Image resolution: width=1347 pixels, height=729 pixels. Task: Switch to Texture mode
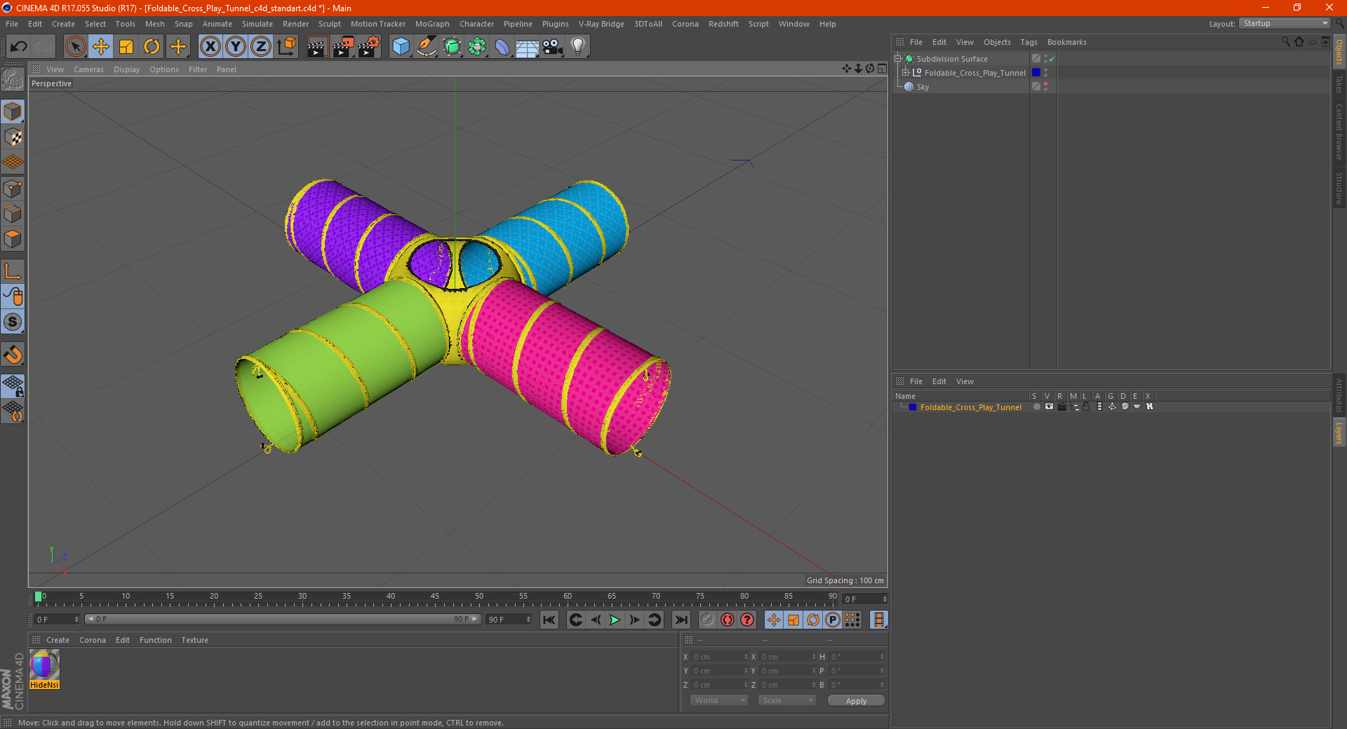pyautogui.click(x=13, y=137)
